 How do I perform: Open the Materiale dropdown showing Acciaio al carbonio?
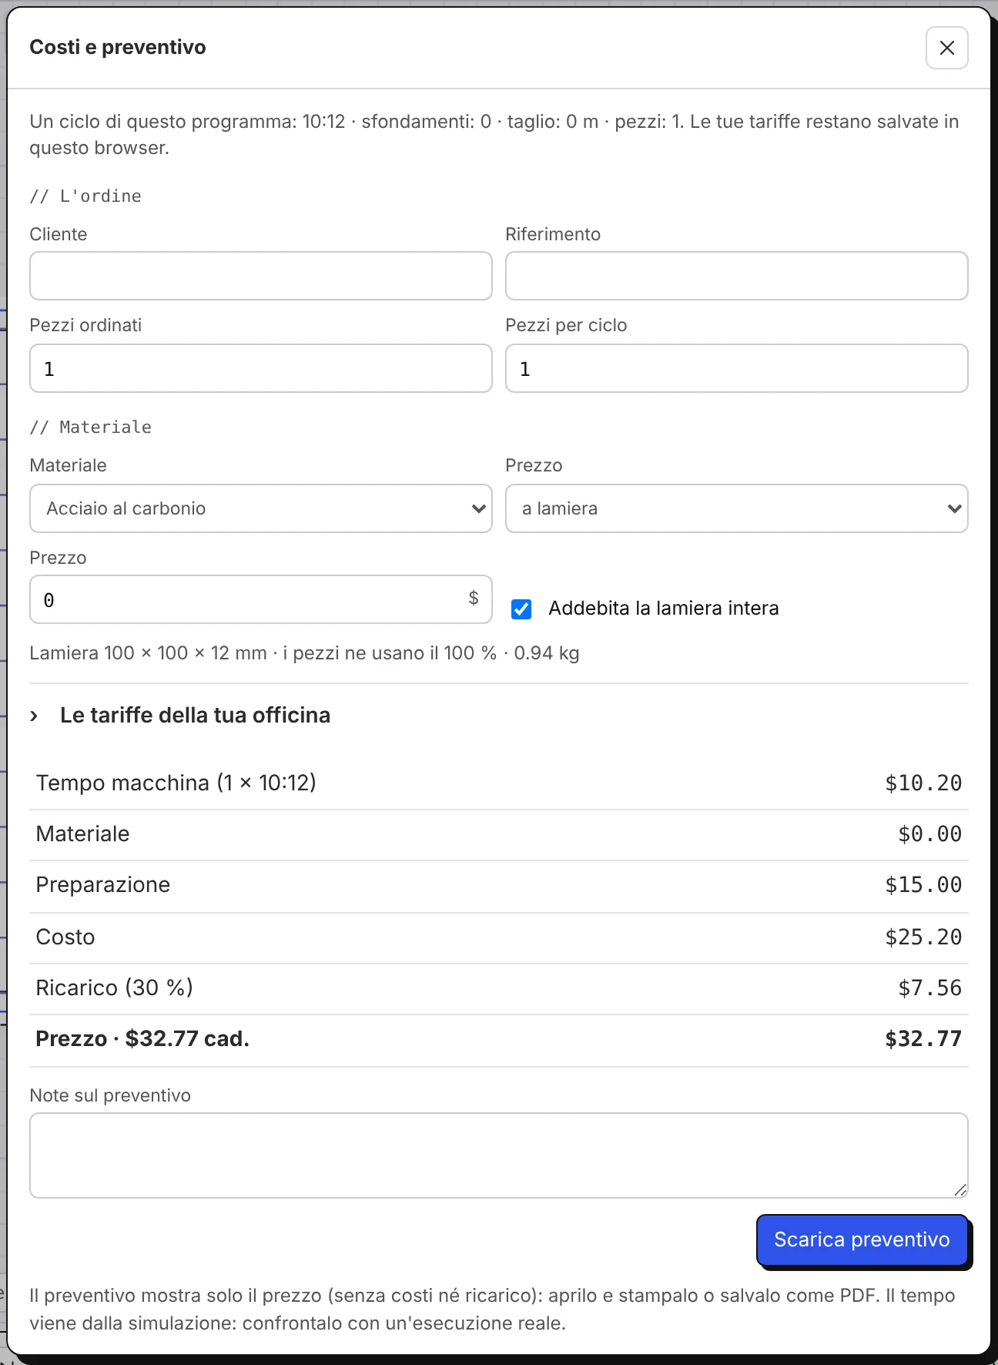point(260,508)
